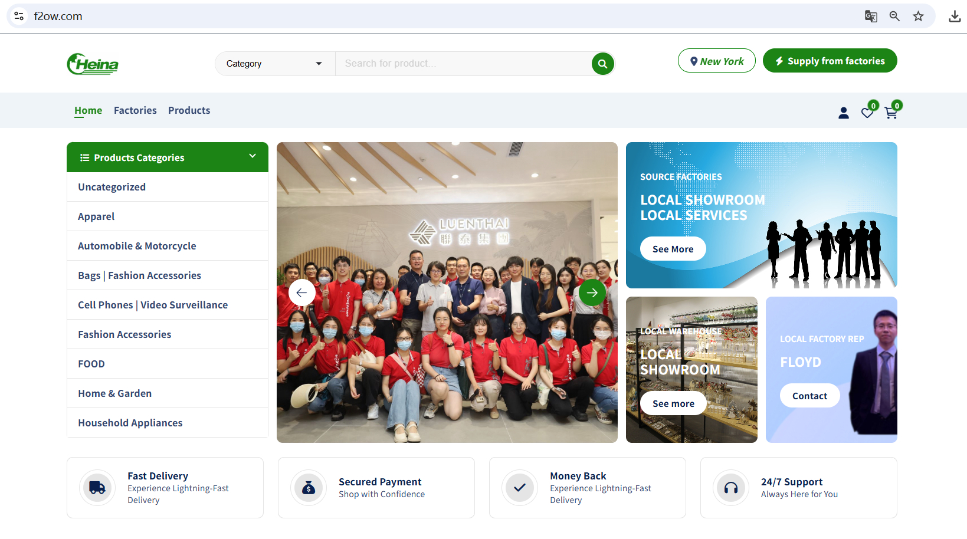
Task: Bookmark this page with star icon
Action: (x=918, y=17)
